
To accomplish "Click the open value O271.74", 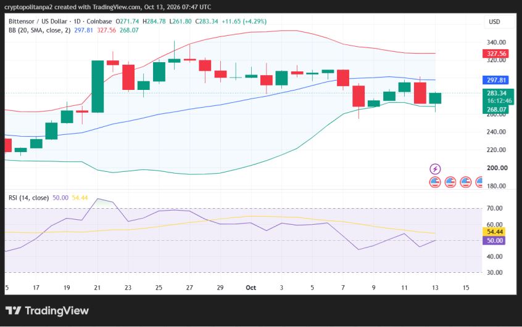I will (x=127, y=22).
